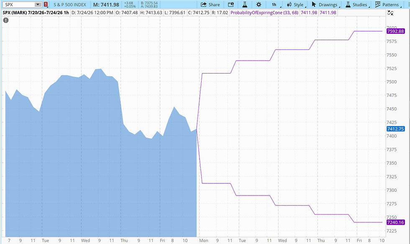The image size is (410, 244).
Task: Click the Share icon button
Action: (210, 5)
